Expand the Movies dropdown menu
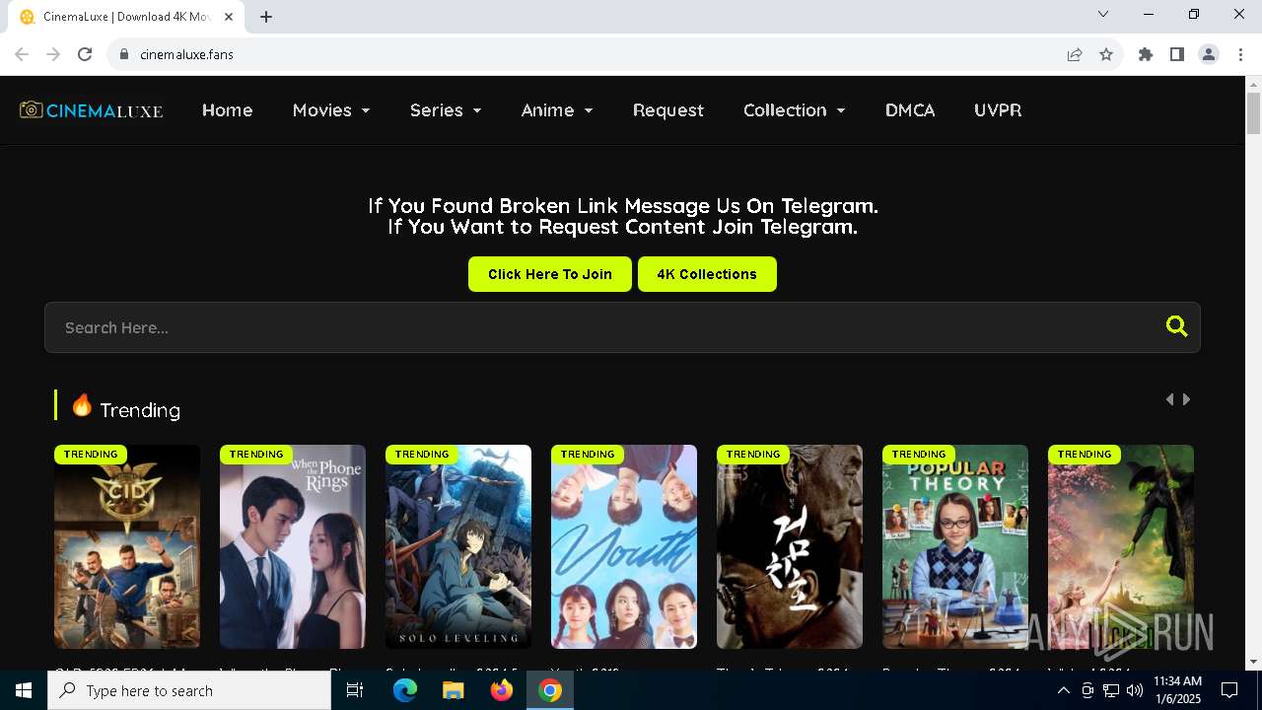Screen dimensions: 1262x710 tap(331, 109)
